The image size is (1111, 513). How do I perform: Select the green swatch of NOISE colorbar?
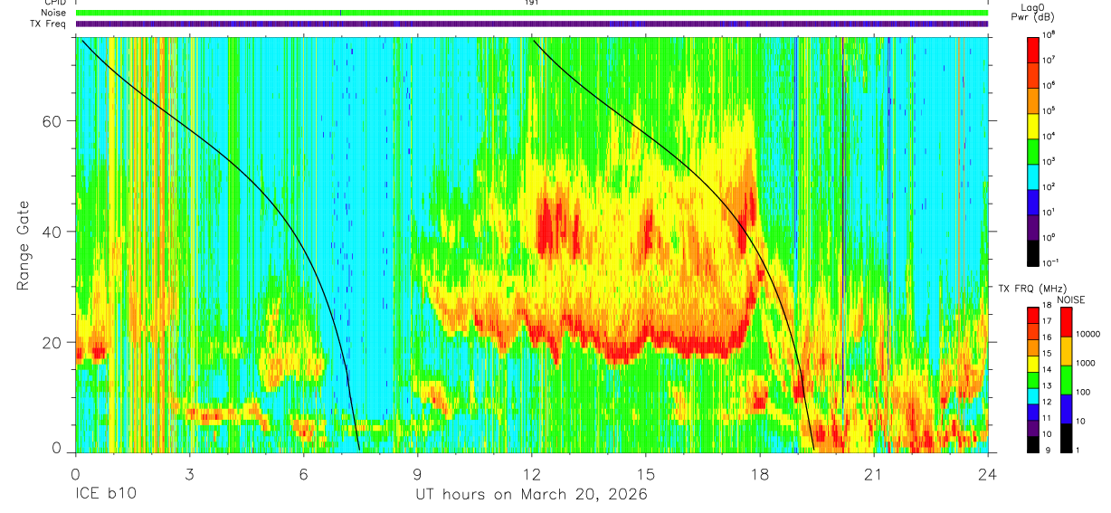tap(1067, 380)
